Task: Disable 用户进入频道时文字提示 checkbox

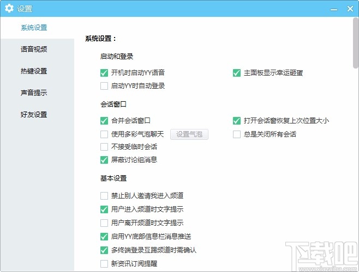Action: click(104, 209)
